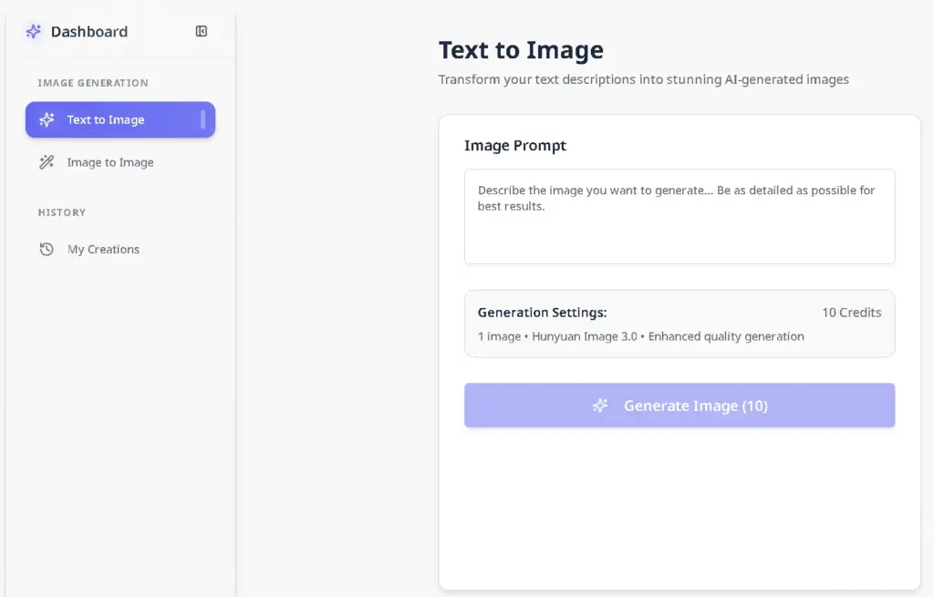Click the Hunyuan Image 3.0 settings summary line
The width and height of the screenshot is (934, 597).
tap(640, 336)
